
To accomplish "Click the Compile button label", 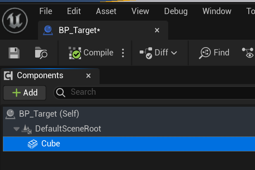I will click(x=98, y=53).
